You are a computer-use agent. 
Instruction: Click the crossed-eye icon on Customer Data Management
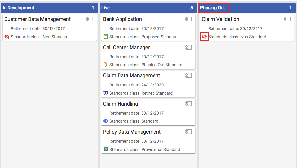pyautogui.click(x=6, y=37)
